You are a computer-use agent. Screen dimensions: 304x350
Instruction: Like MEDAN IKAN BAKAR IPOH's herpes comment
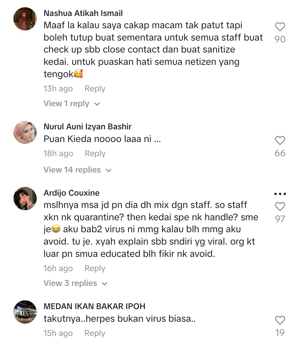click(280, 320)
